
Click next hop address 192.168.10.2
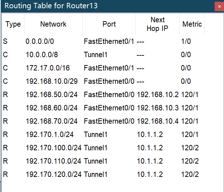(x=157, y=95)
